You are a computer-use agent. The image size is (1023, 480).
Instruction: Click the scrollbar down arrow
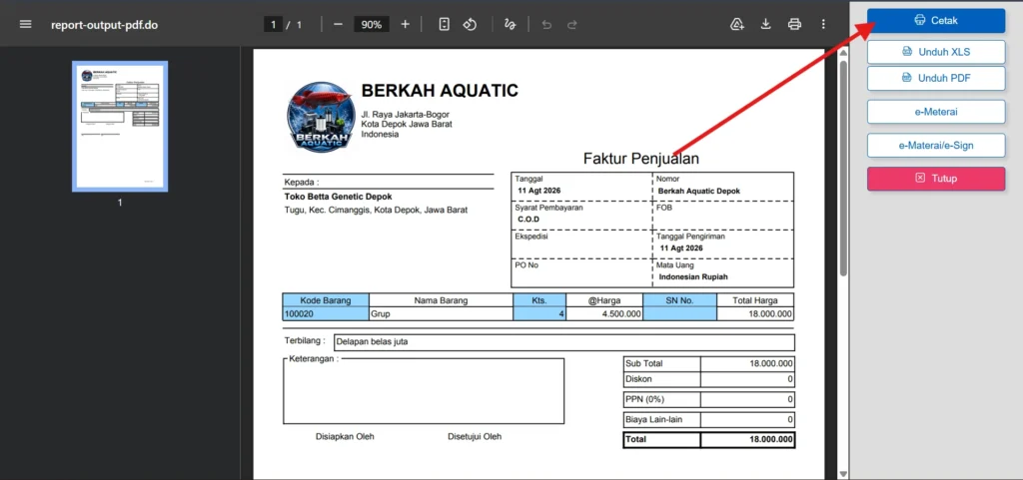click(843, 473)
